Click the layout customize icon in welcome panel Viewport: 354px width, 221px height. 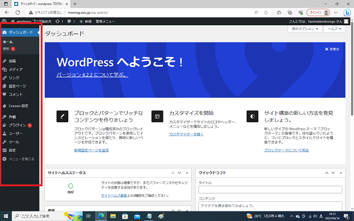157,116
